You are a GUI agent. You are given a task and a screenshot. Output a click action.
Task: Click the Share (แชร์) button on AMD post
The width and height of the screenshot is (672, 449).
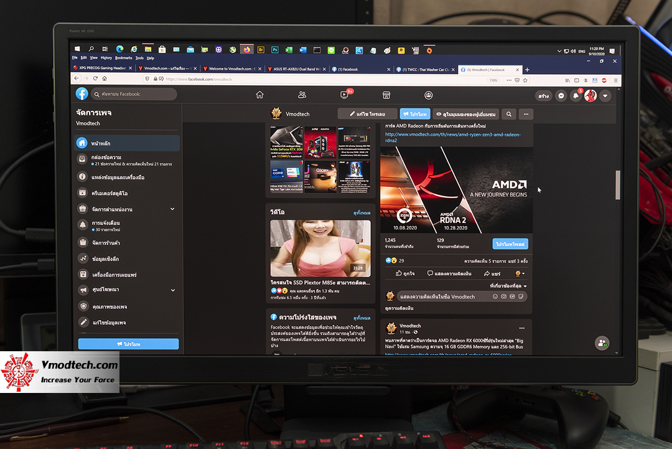(492, 273)
